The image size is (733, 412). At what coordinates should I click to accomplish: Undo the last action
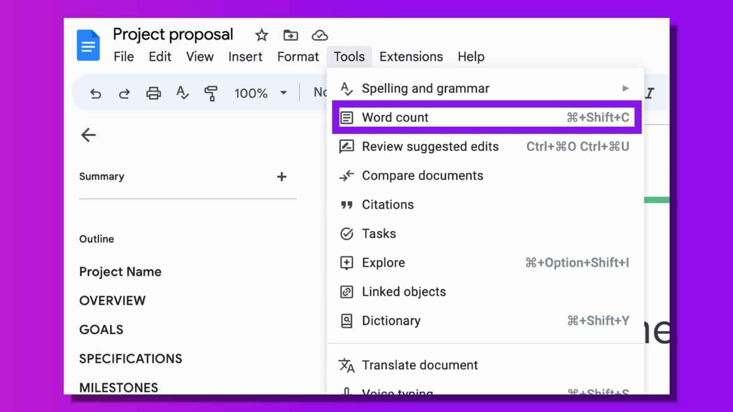tap(95, 93)
